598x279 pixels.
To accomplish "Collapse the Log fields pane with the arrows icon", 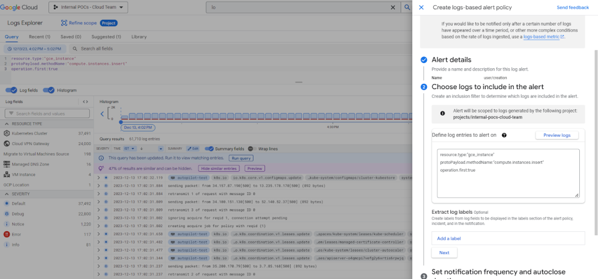I will pos(85,101).
